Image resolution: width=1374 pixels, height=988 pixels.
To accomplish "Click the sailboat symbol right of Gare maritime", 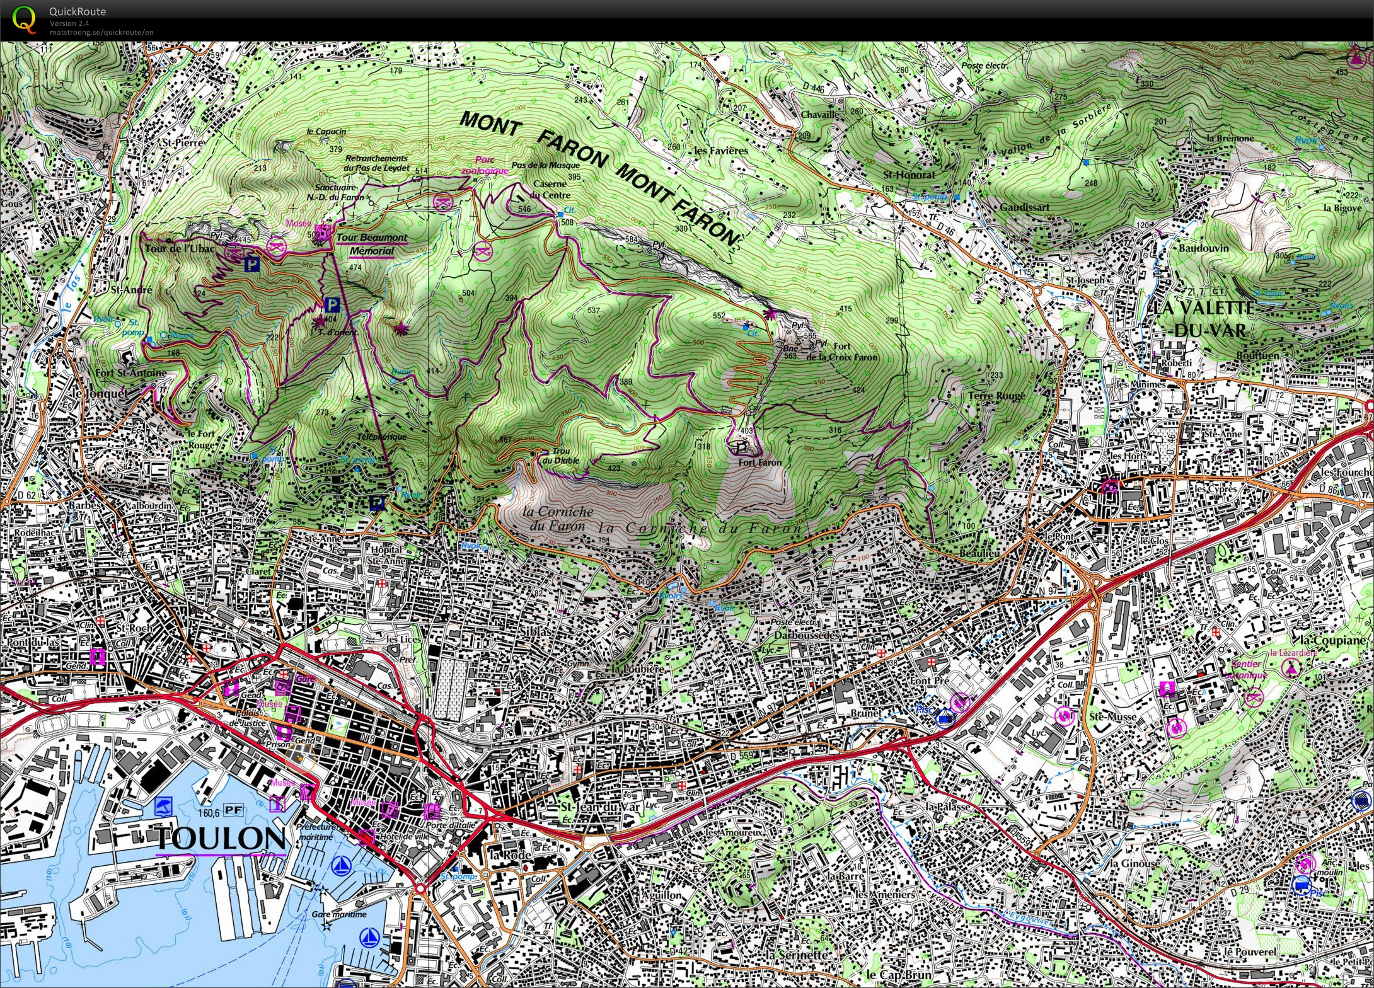I will click(x=368, y=939).
